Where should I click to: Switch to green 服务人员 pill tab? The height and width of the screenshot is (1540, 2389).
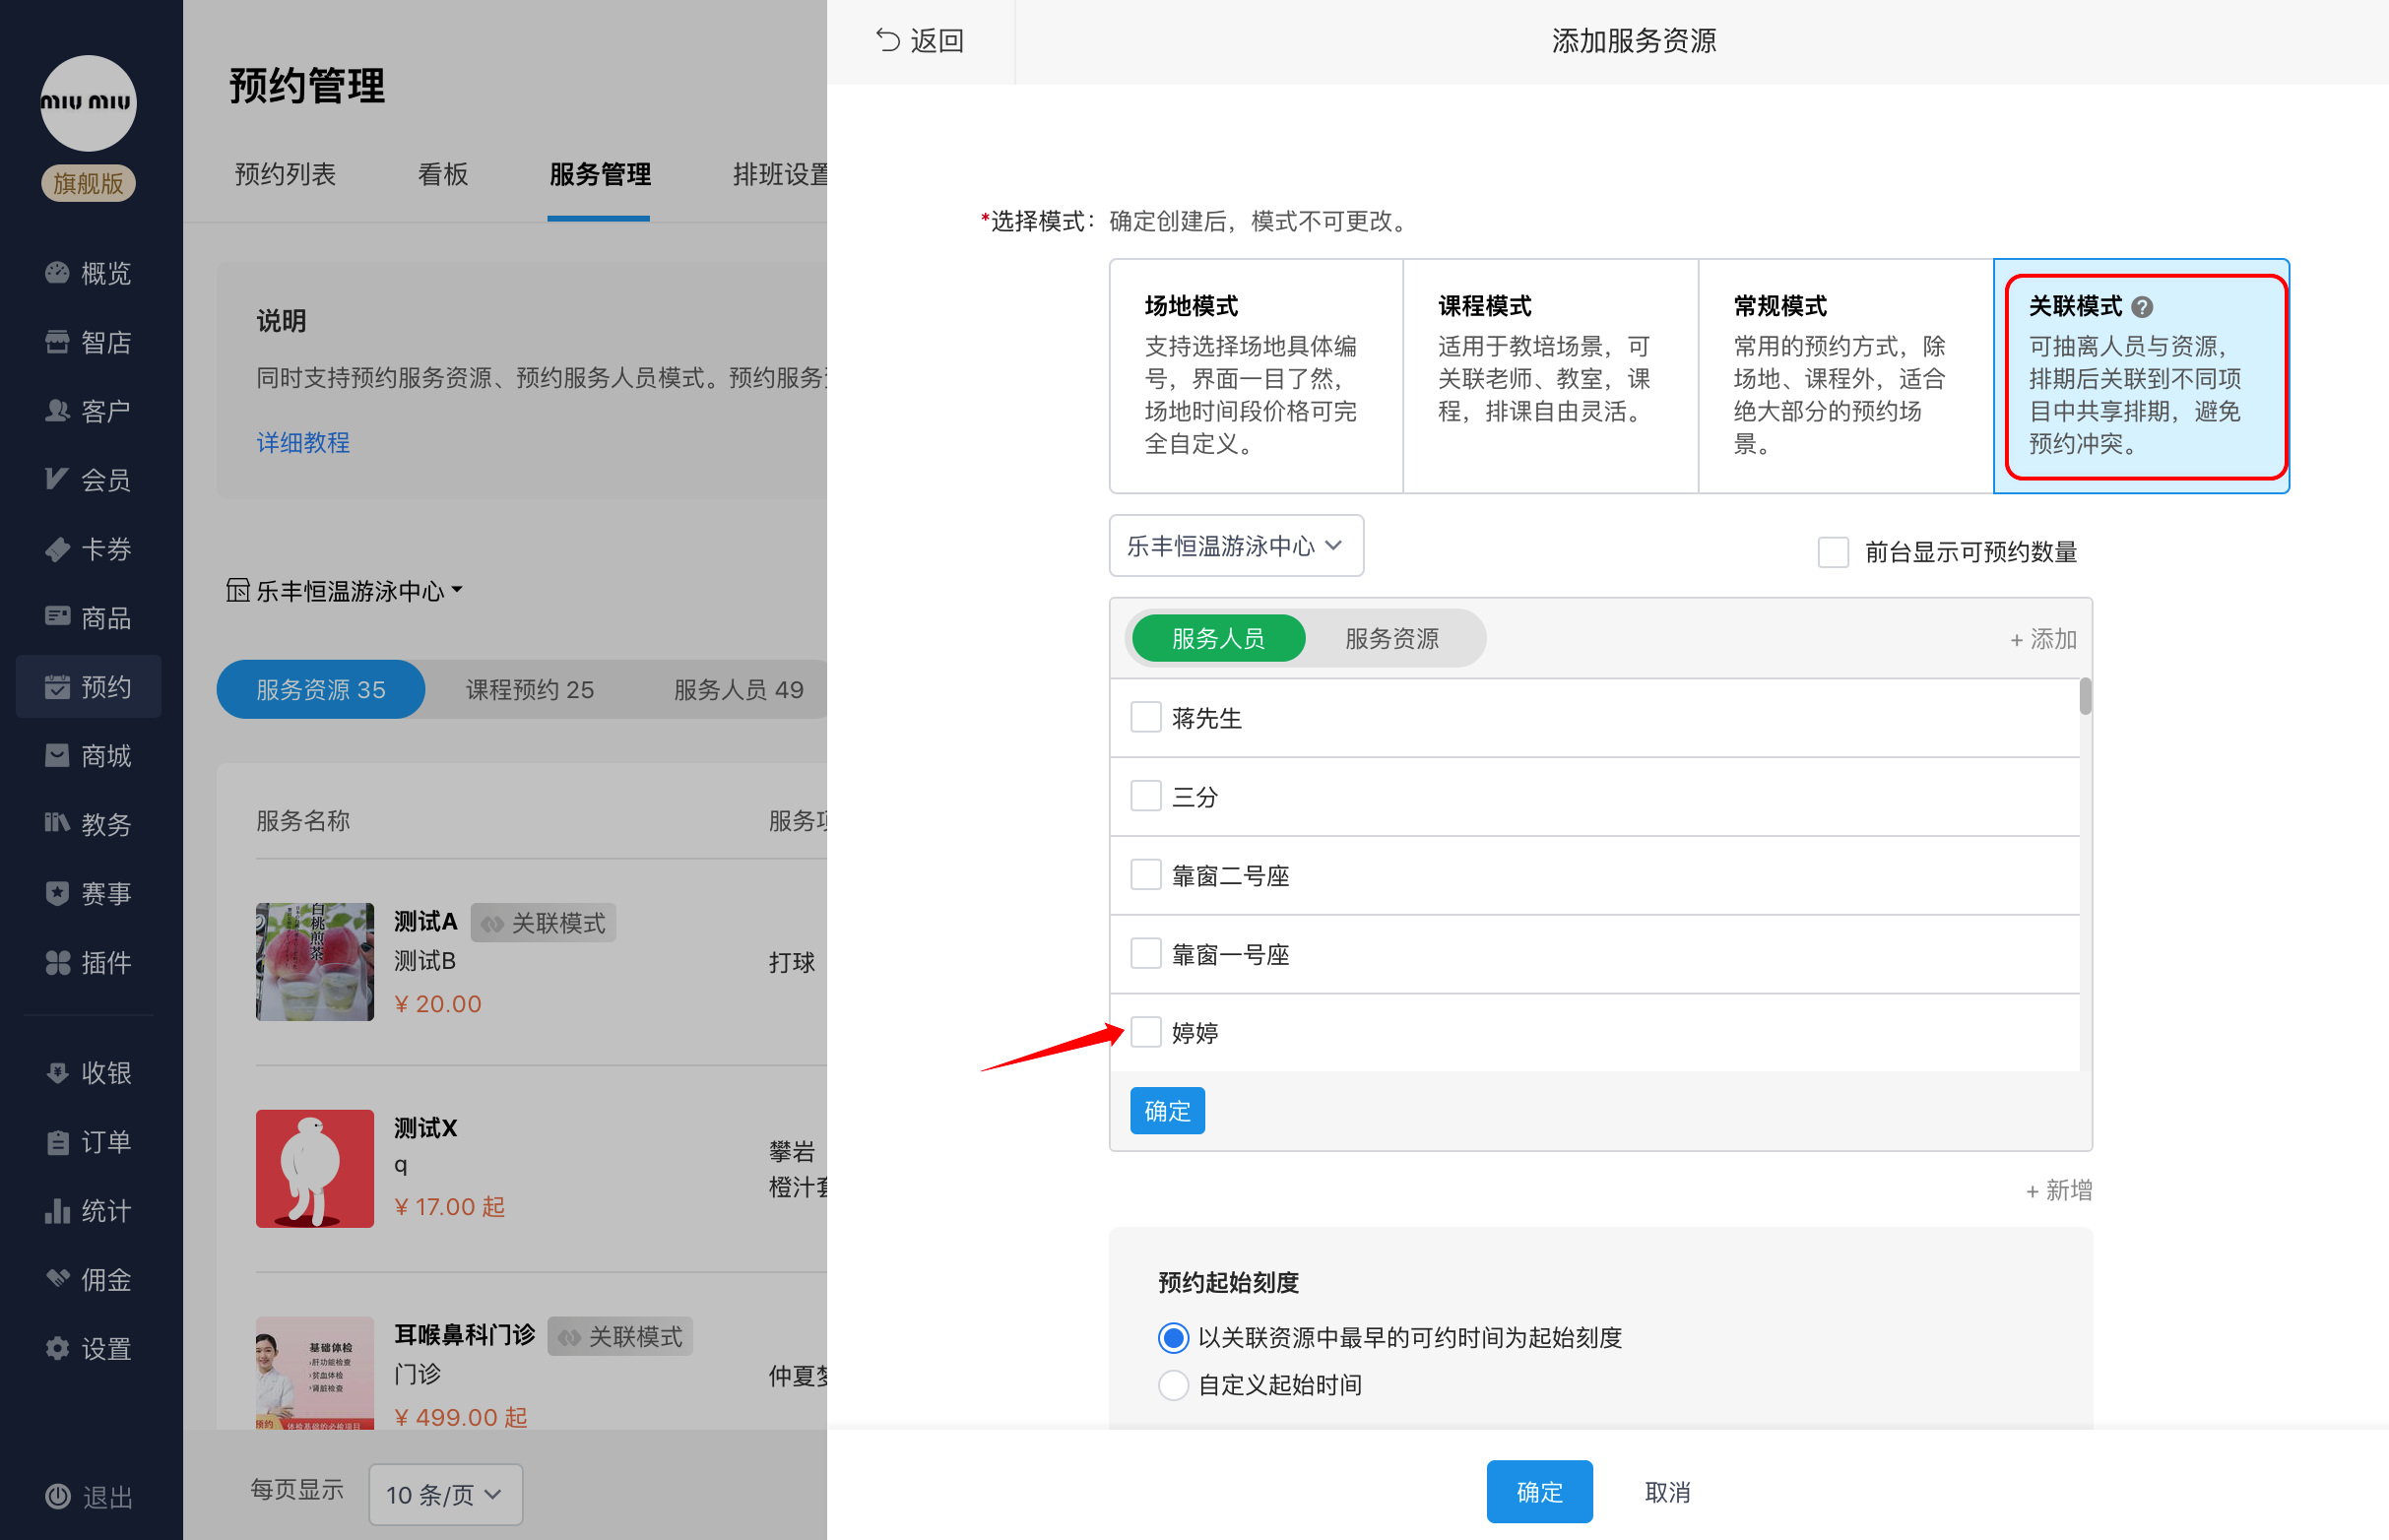(1218, 638)
